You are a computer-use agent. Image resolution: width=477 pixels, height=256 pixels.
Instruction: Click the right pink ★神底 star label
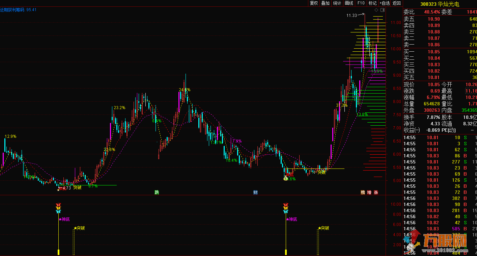tap(291, 219)
